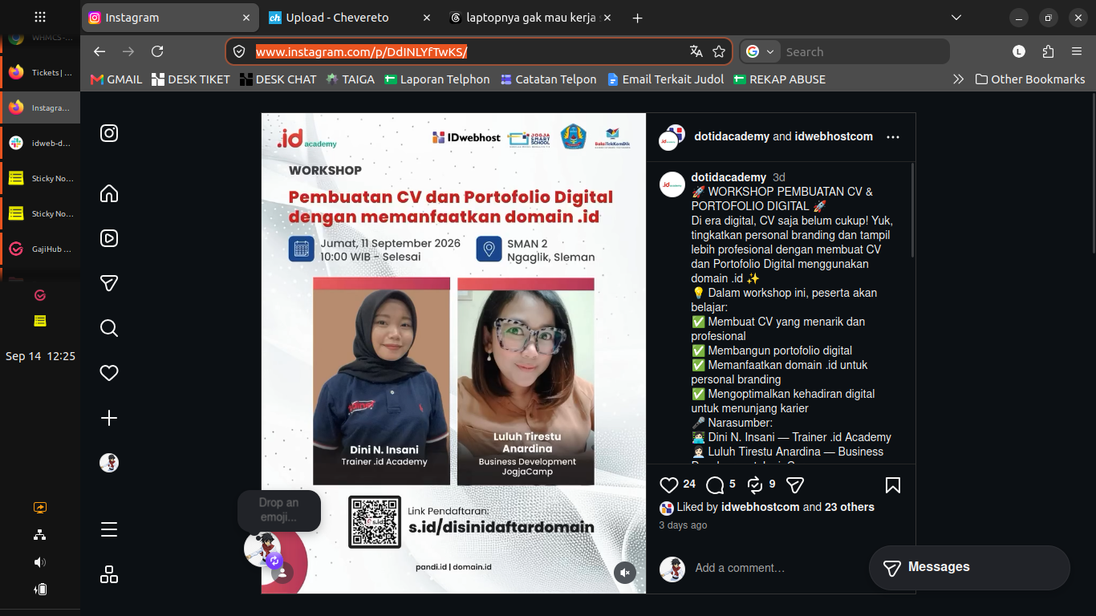Open dotidacademy profile link in header
The height and width of the screenshot is (616, 1096).
tap(732, 136)
